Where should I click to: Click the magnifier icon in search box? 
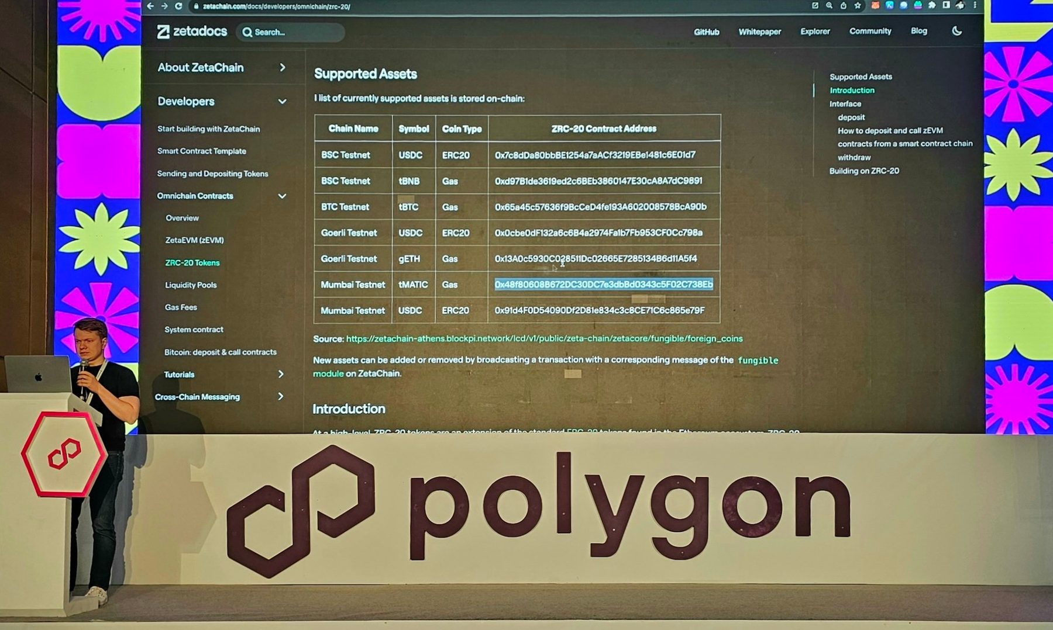pos(247,32)
